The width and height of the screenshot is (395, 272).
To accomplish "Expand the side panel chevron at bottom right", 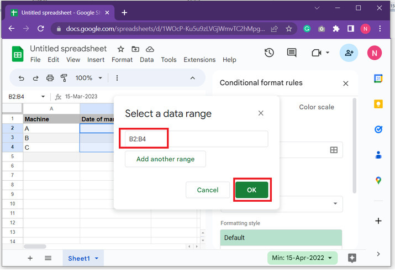I will pyautogui.click(x=378, y=254).
